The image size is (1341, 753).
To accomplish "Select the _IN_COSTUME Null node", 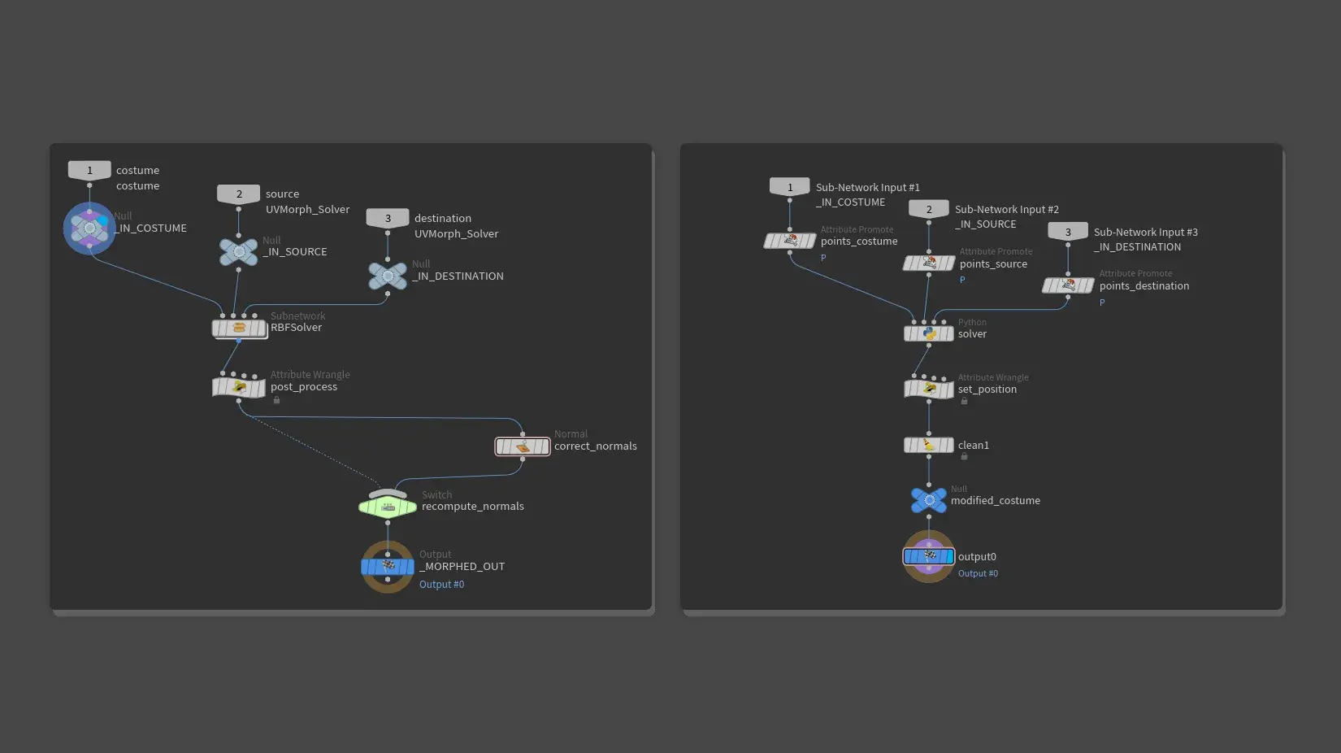I will pos(89,229).
